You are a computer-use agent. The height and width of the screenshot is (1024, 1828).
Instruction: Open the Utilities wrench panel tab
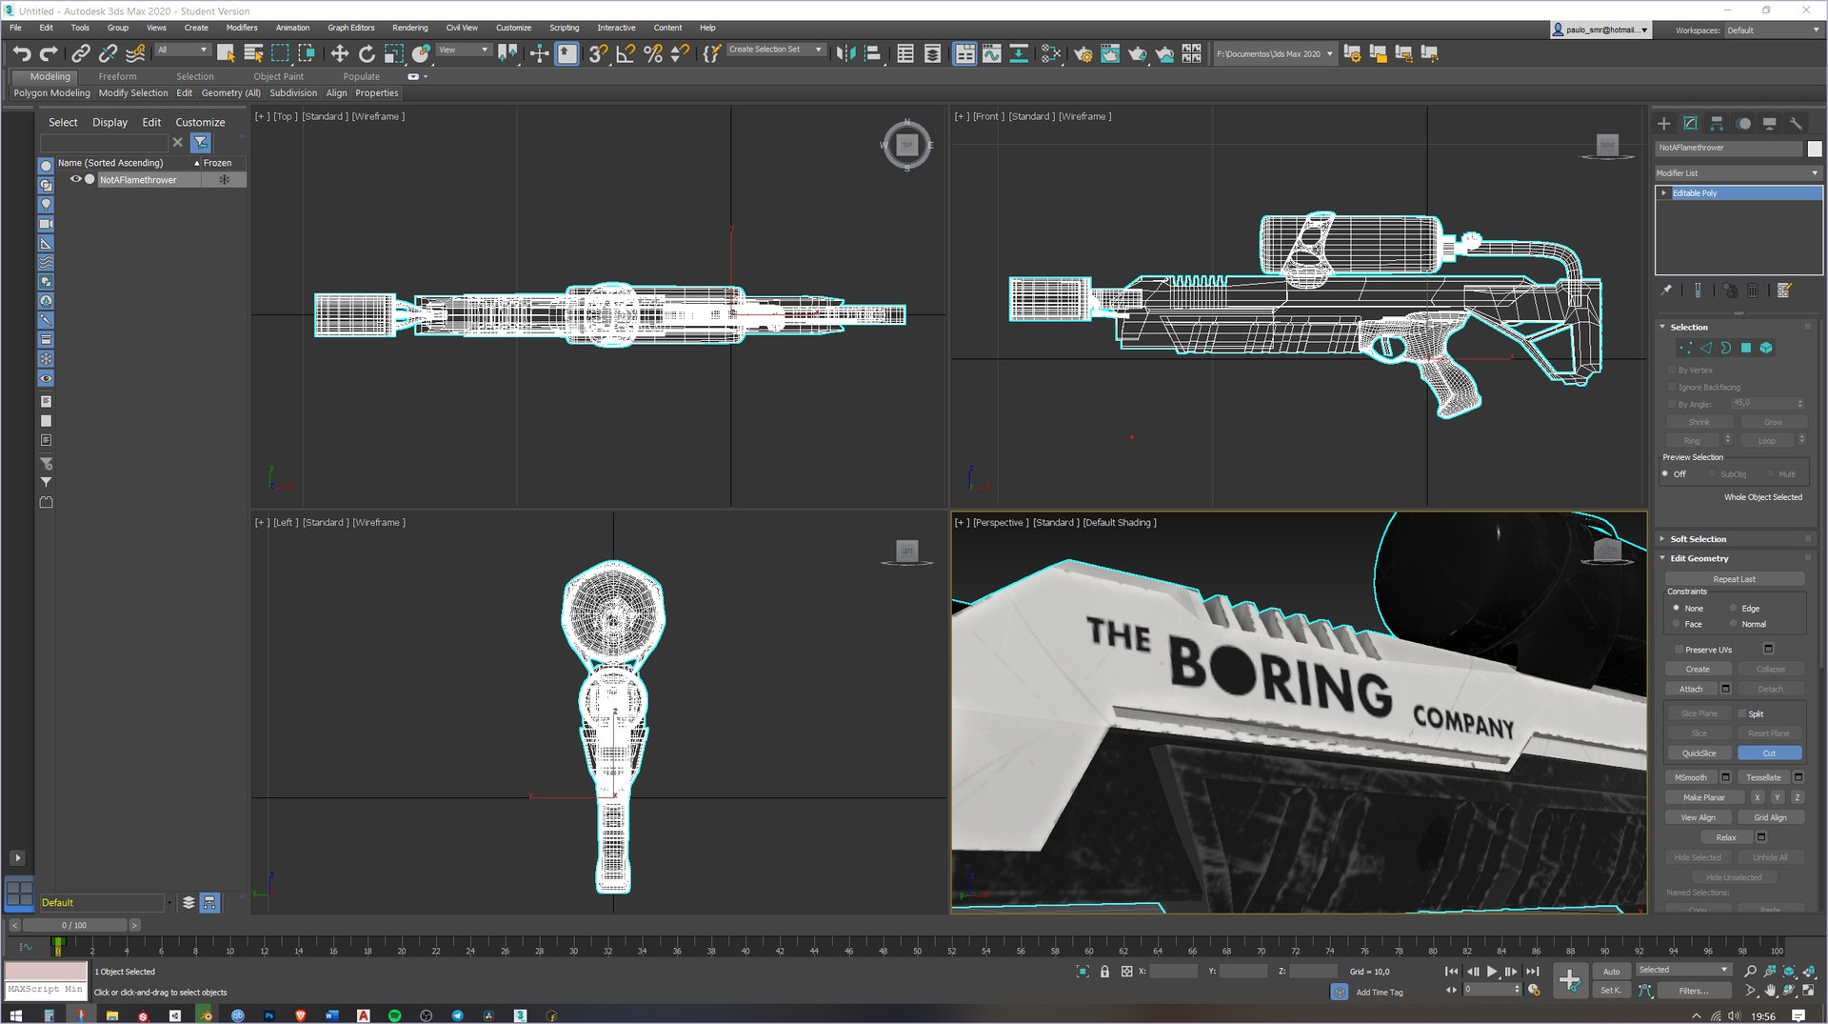(1796, 123)
